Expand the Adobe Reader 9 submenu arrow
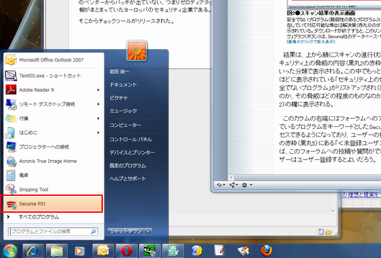Screen dimensions: 381x258 [x=98, y=90]
